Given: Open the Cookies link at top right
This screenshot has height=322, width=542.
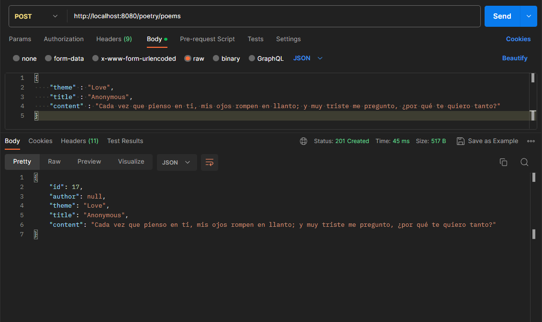Looking at the screenshot, I should coord(518,39).
